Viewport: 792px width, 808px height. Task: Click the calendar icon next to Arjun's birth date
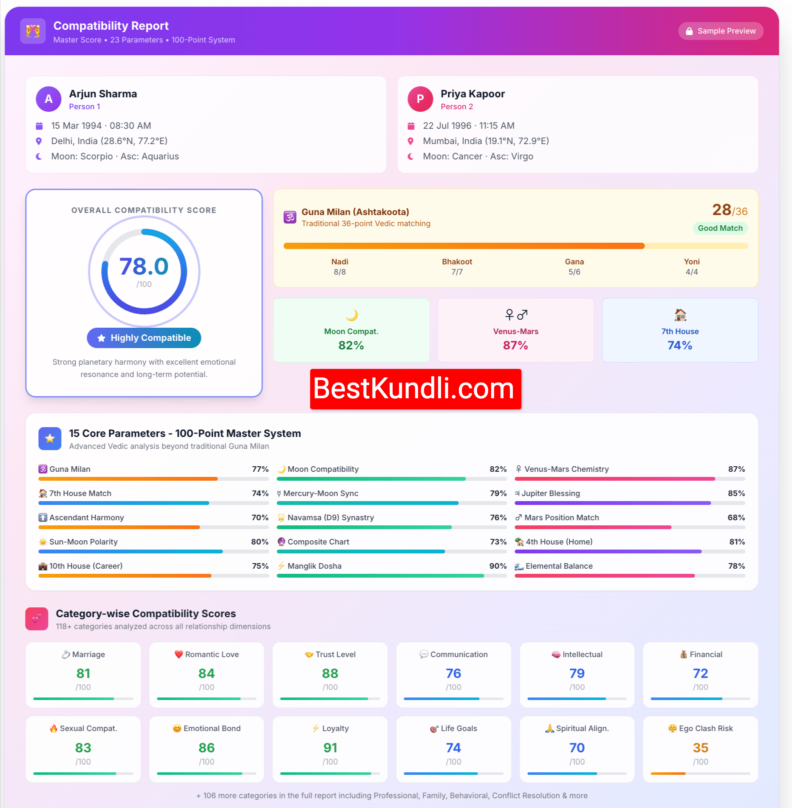(x=39, y=126)
